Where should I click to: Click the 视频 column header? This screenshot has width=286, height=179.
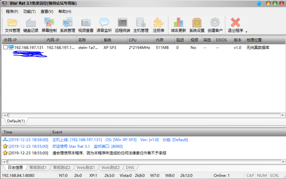[195, 40]
